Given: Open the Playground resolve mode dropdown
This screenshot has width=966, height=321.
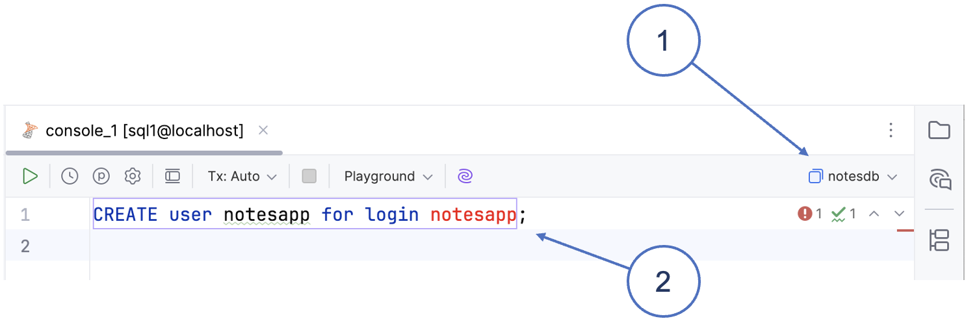Looking at the screenshot, I should (389, 176).
